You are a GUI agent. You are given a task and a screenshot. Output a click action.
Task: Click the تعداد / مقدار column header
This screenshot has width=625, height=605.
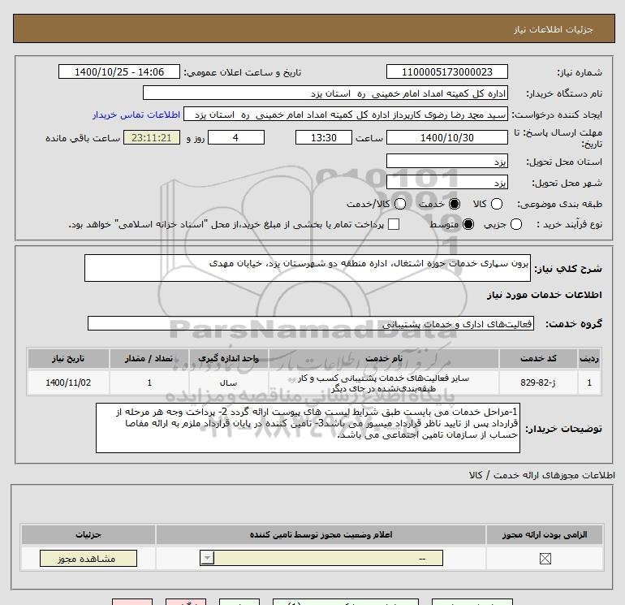pyautogui.click(x=149, y=358)
